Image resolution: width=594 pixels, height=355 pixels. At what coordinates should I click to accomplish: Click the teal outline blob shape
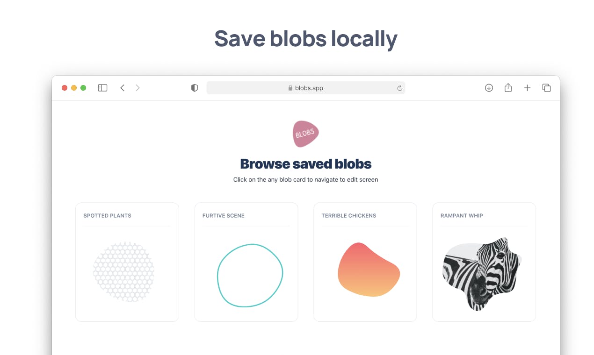click(x=218, y=276)
